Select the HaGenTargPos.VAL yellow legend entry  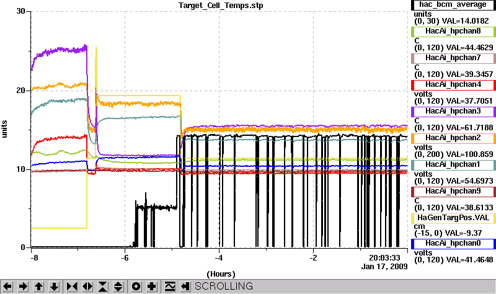[453, 218]
